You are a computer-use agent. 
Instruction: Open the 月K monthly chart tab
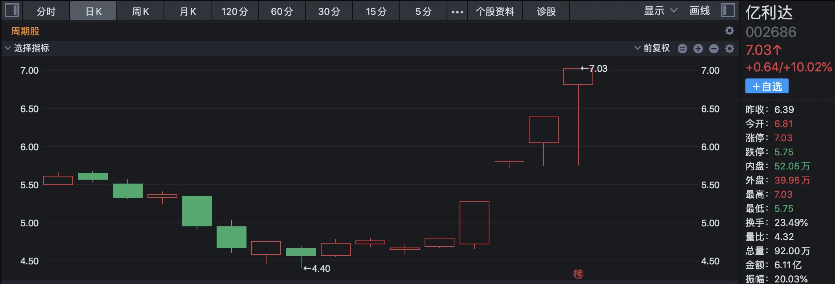[x=188, y=11]
